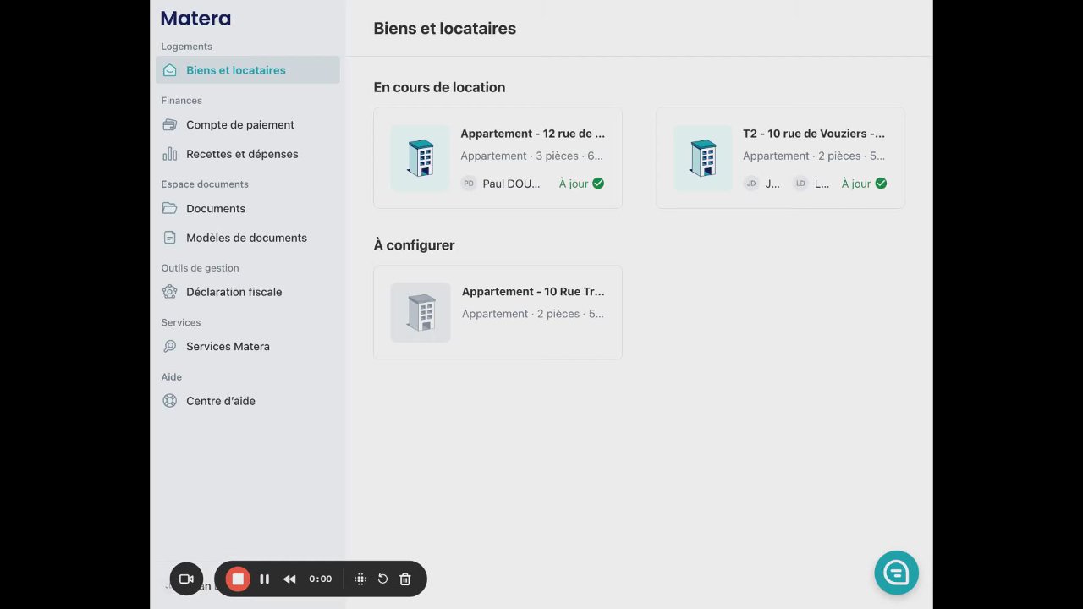1083x609 pixels.
Task: Click À jour status on Vouziers card
Action: point(856,184)
